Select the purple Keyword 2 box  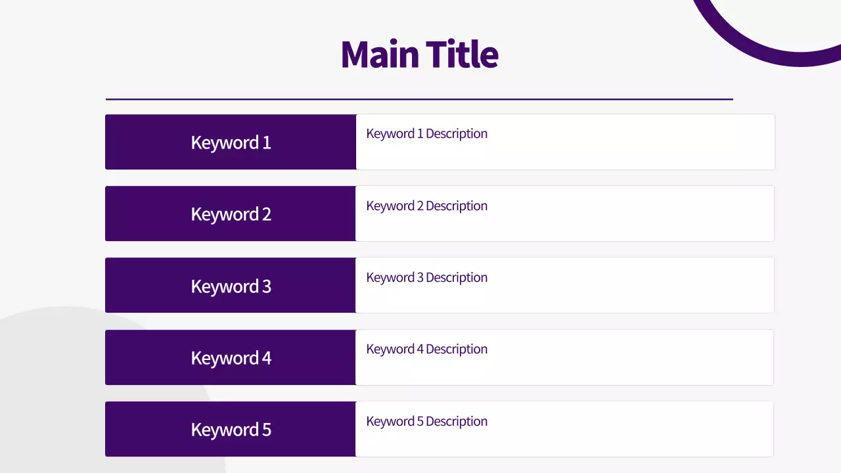pyautogui.click(x=230, y=214)
